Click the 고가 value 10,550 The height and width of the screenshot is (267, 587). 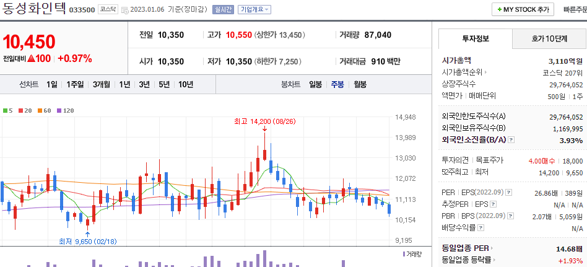tap(239, 35)
